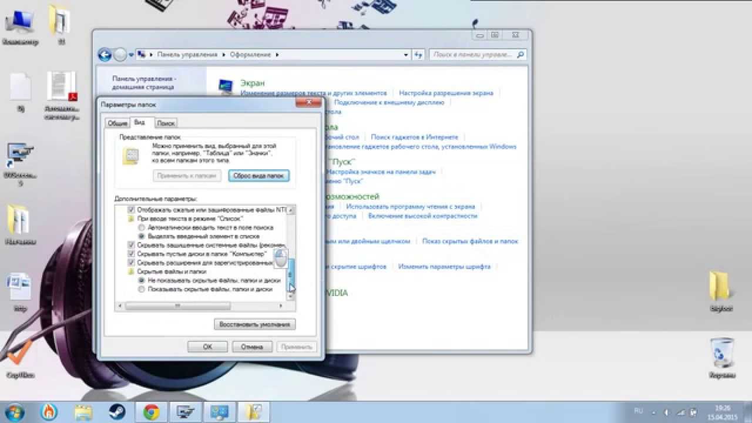Click 'Восстановить умолчания' button
The width and height of the screenshot is (752, 423).
(254, 324)
